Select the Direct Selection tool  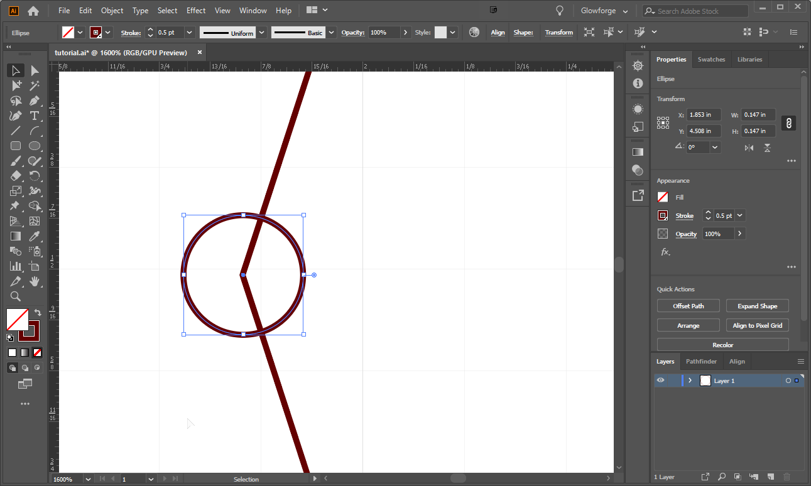click(x=35, y=70)
